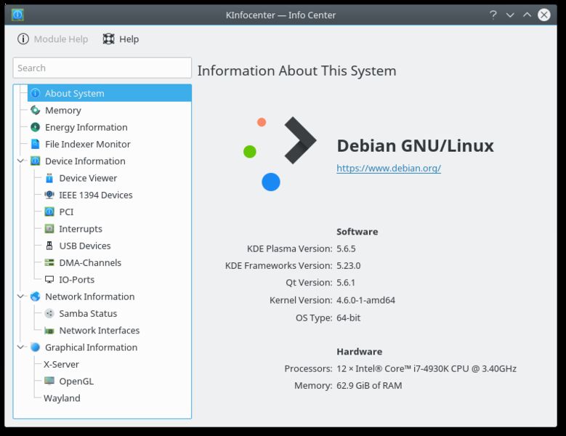Open the Samba Status icon
The image size is (566, 436).
point(49,313)
